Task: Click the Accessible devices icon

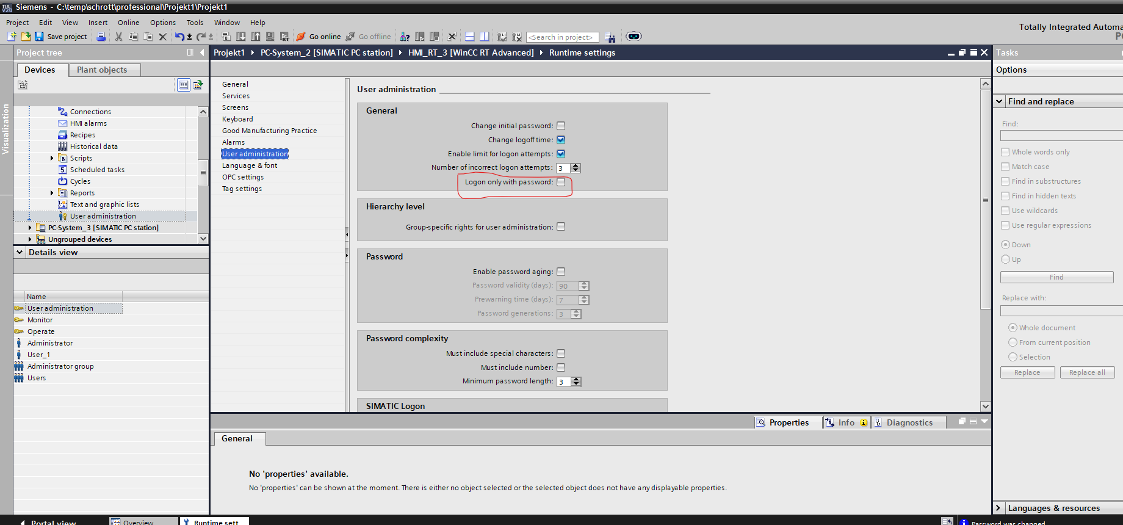Action: [x=405, y=37]
